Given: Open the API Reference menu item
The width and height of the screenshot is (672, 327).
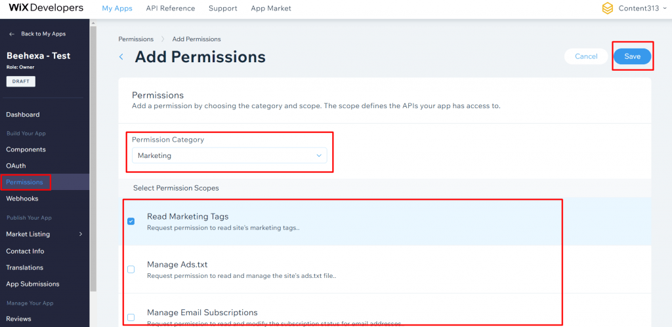Looking at the screenshot, I should click(x=171, y=9).
